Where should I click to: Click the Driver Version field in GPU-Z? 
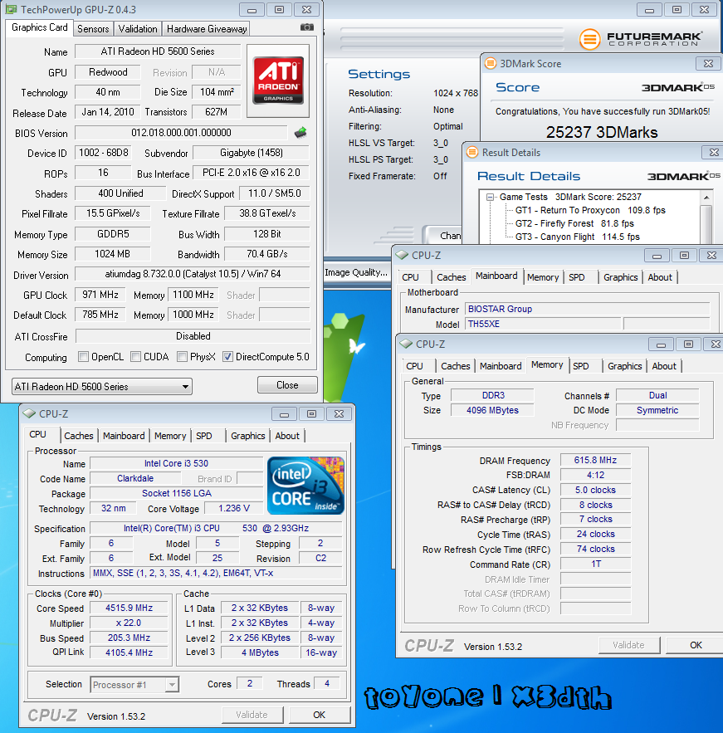point(193,274)
